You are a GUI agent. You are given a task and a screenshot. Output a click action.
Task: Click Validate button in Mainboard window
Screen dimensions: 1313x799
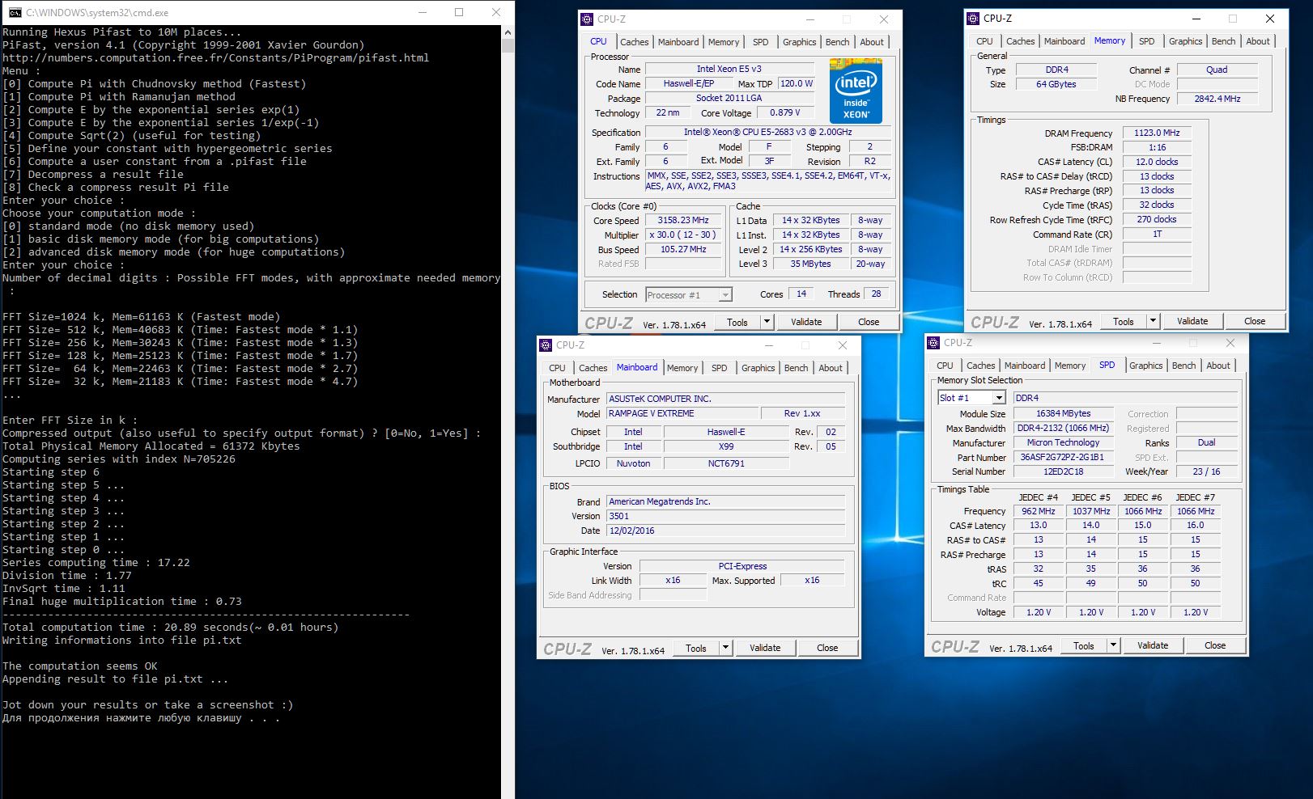(765, 648)
